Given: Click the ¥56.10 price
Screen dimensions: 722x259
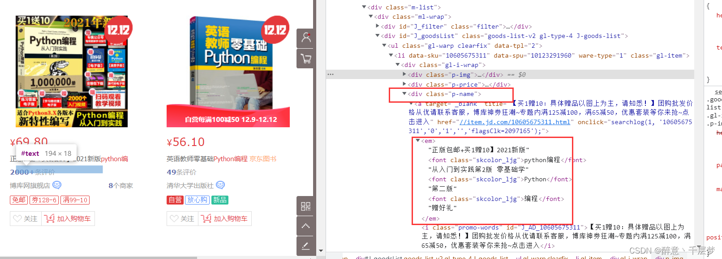Looking at the screenshot, I should (x=185, y=142).
